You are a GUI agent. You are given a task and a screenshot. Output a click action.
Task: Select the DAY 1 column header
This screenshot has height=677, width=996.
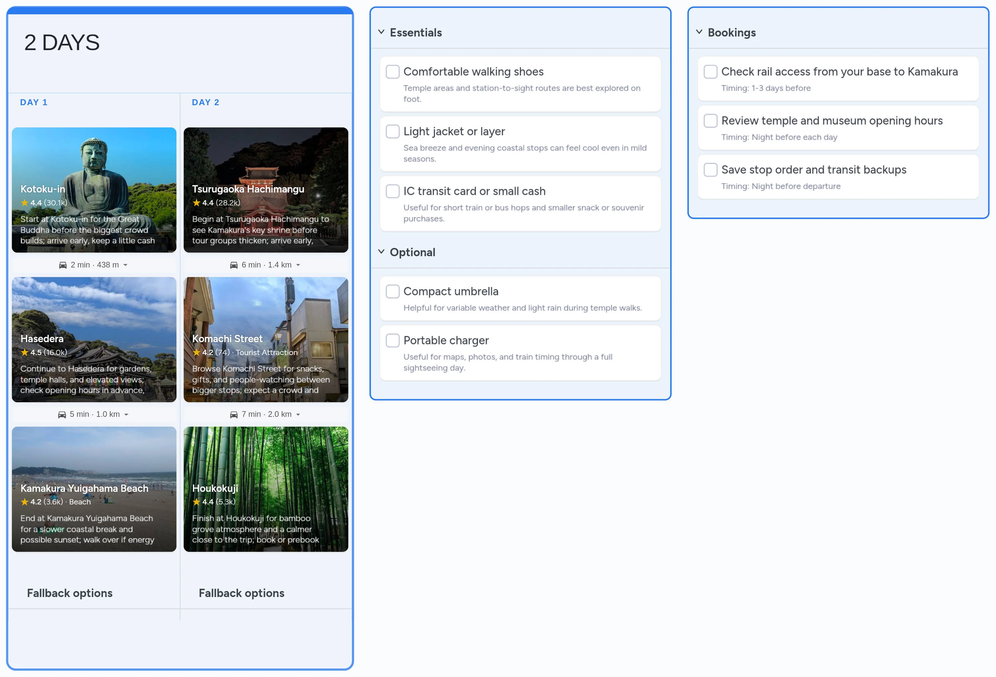[34, 103]
